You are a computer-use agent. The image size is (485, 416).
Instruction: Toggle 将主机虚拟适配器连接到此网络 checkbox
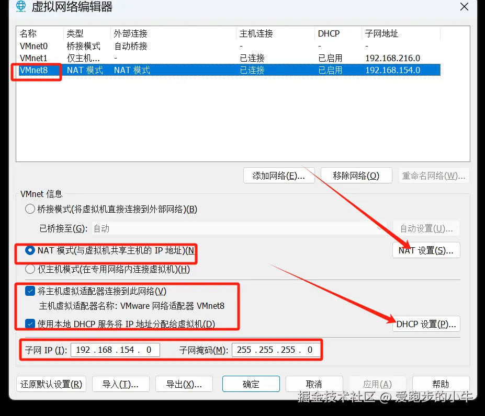(x=30, y=291)
